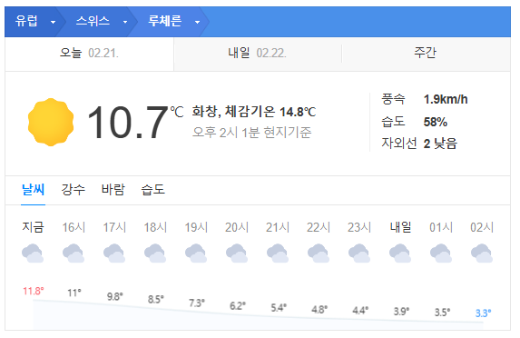This screenshot has height=338, width=520.
Task: Switch to the 내일 02.22. tab
Action: (x=258, y=53)
